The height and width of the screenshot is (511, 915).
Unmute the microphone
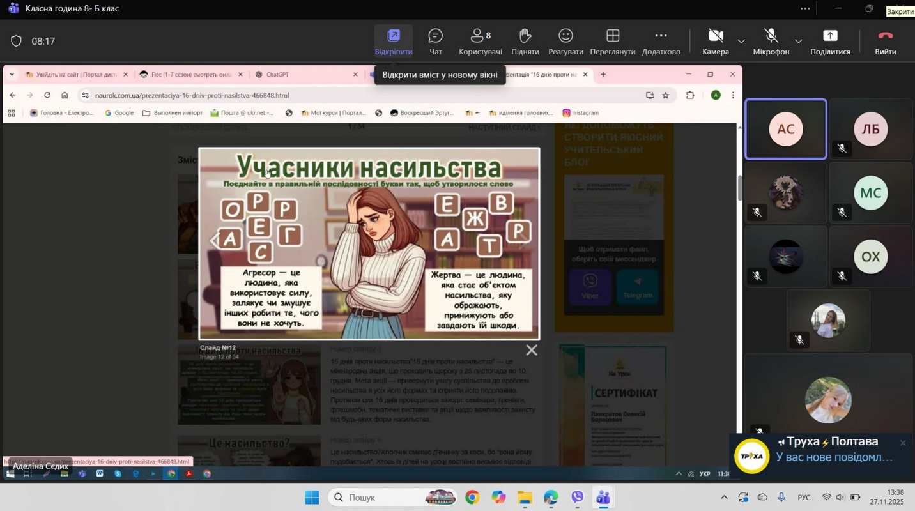[771, 42]
